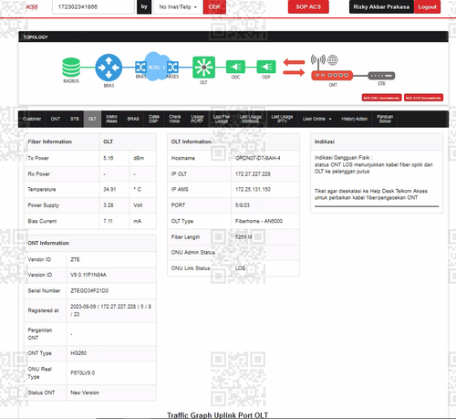
Task: Click the Logout button
Action: click(x=427, y=6)
